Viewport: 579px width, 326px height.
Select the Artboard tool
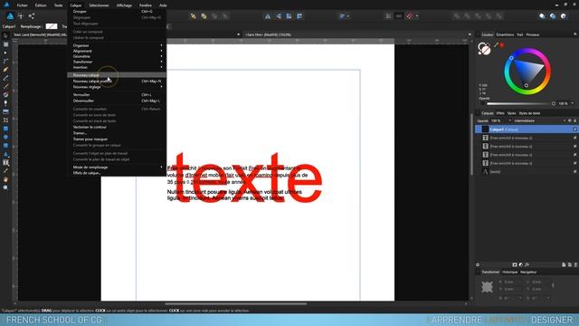coord(5,44)
